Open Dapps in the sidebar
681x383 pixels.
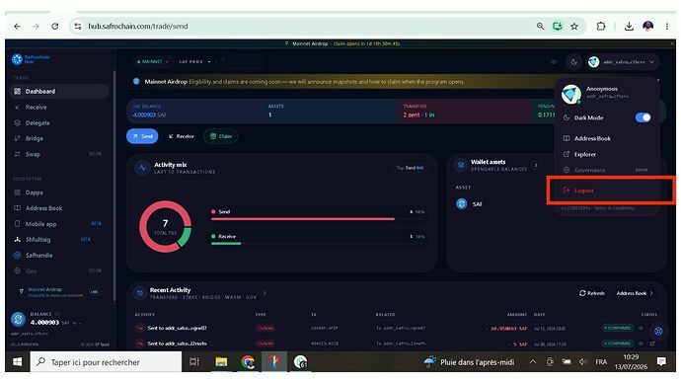58,192
